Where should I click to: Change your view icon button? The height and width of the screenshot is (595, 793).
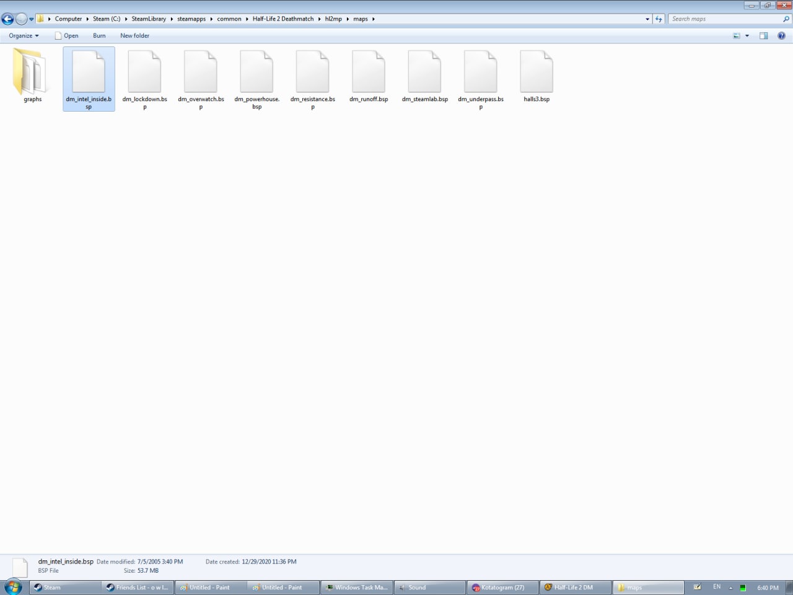coord(737,36)
